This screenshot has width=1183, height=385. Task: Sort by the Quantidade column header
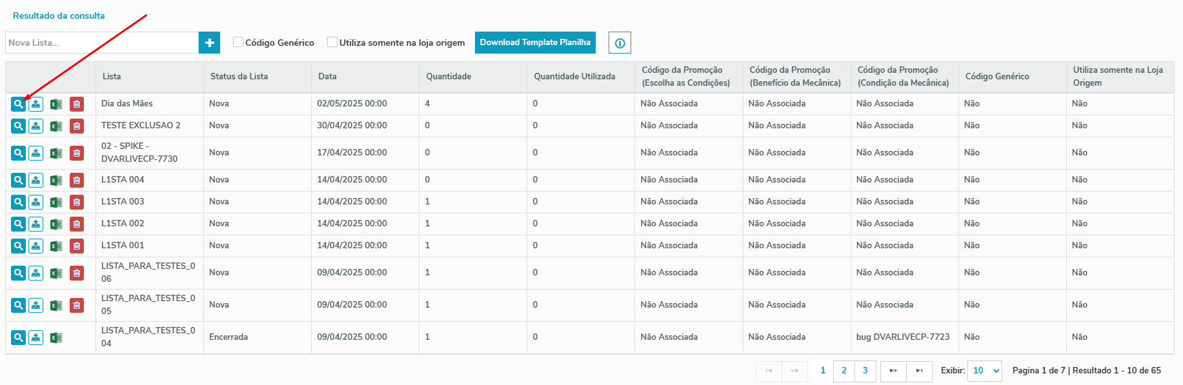pos(449,76)
